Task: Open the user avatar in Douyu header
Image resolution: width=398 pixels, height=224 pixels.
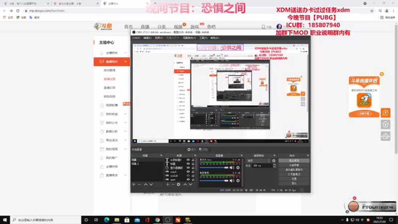Action: tap(279, 26)
